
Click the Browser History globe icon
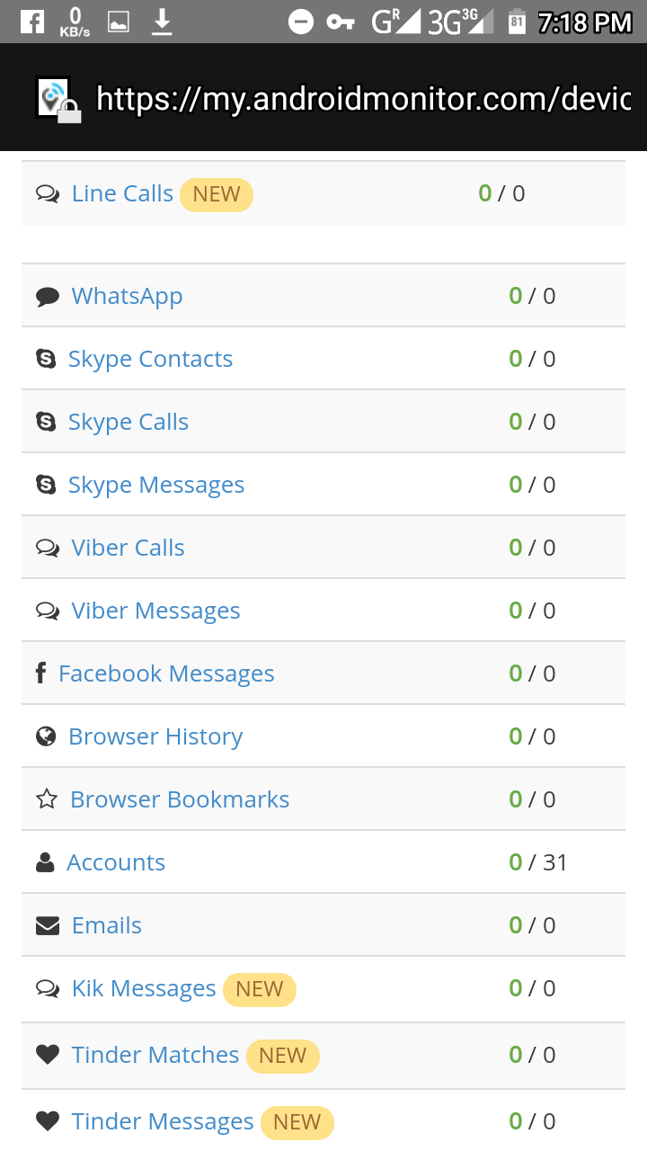click(x=46, y=736)
